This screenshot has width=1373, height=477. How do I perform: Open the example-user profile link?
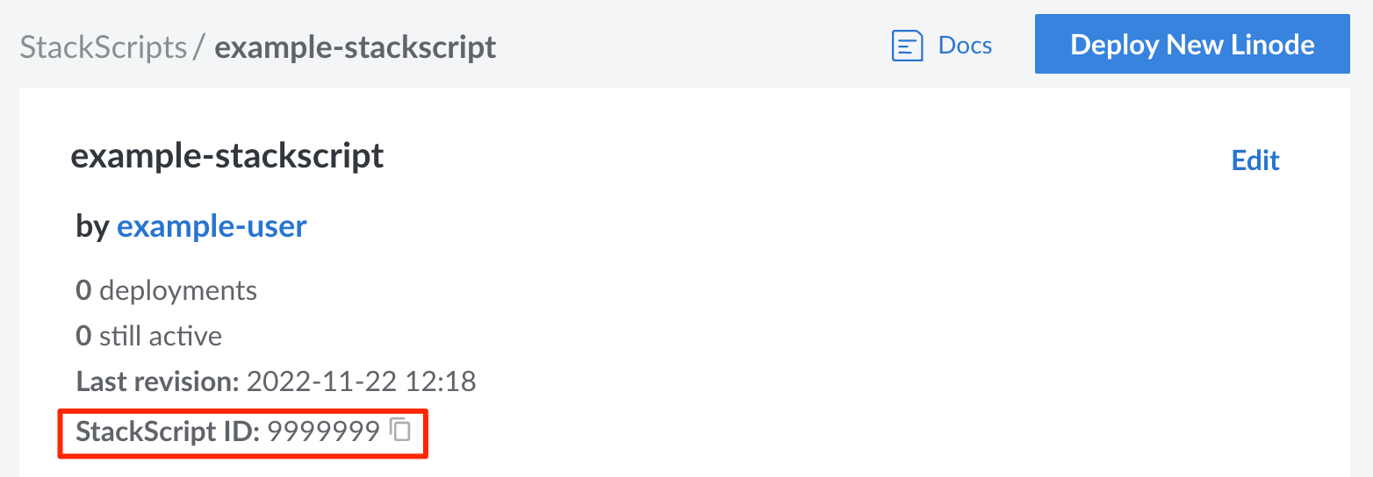[212, 227]
